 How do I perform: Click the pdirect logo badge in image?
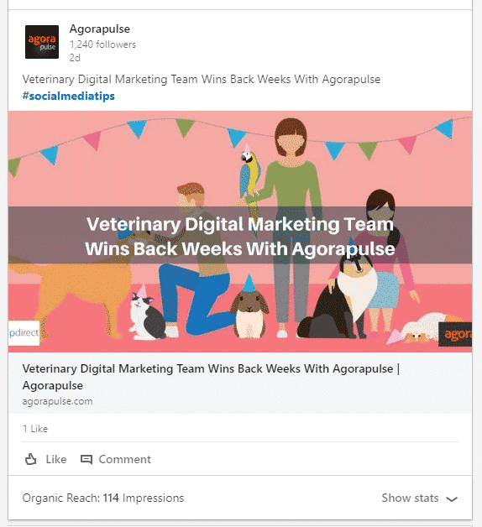[24, 333]
